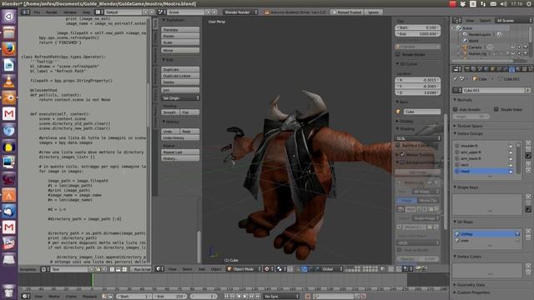Toggle the Backface Culling checkbox
Image resolution: width=534 pixels, height=300 pixels.
[398, 145]
